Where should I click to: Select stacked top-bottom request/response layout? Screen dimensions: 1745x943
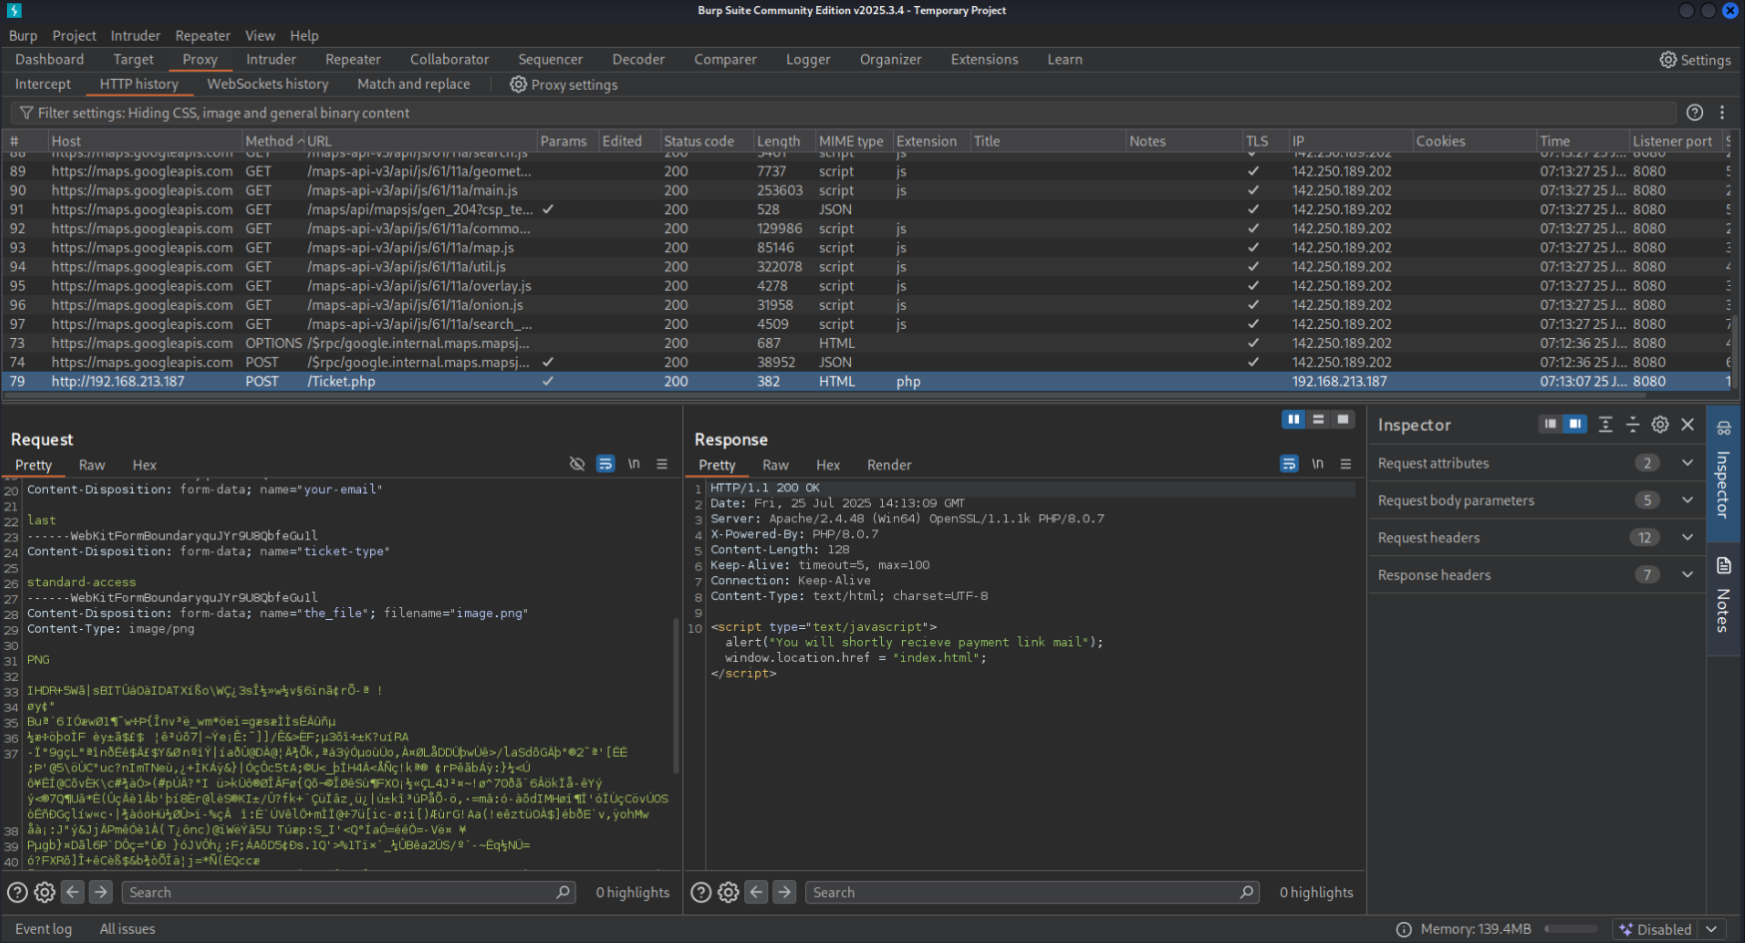[x=1318, y=420]
